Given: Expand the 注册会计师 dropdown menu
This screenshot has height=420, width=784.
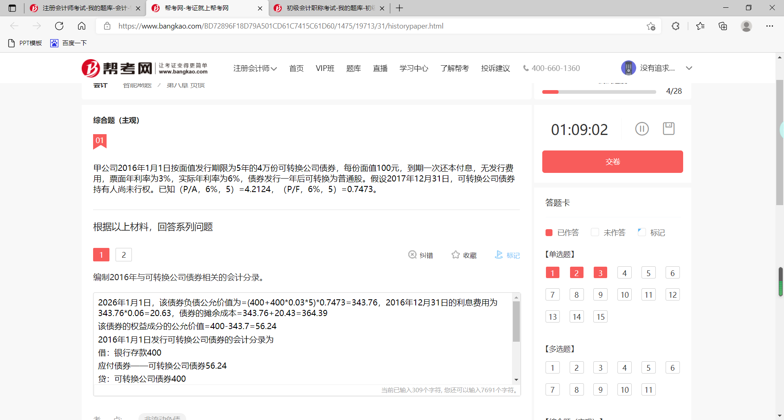Looking at the screenshot, I should (x=255, y=69).
